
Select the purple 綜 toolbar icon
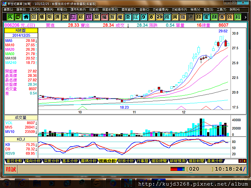coord(89,17)
